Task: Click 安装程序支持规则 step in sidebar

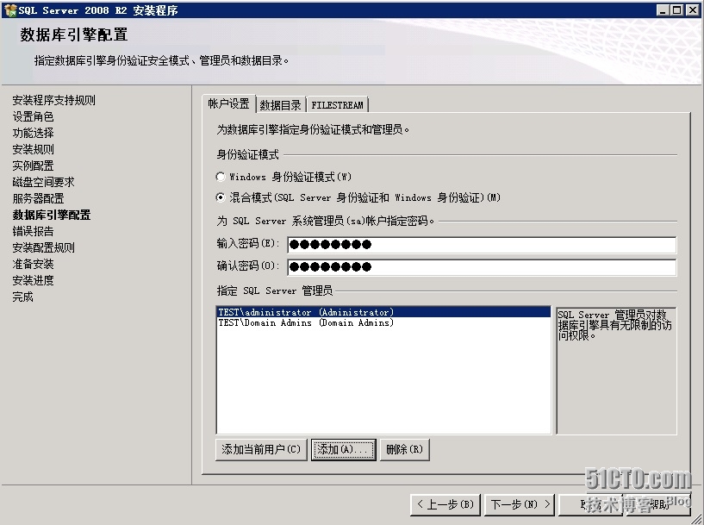Action: (54, 100)
